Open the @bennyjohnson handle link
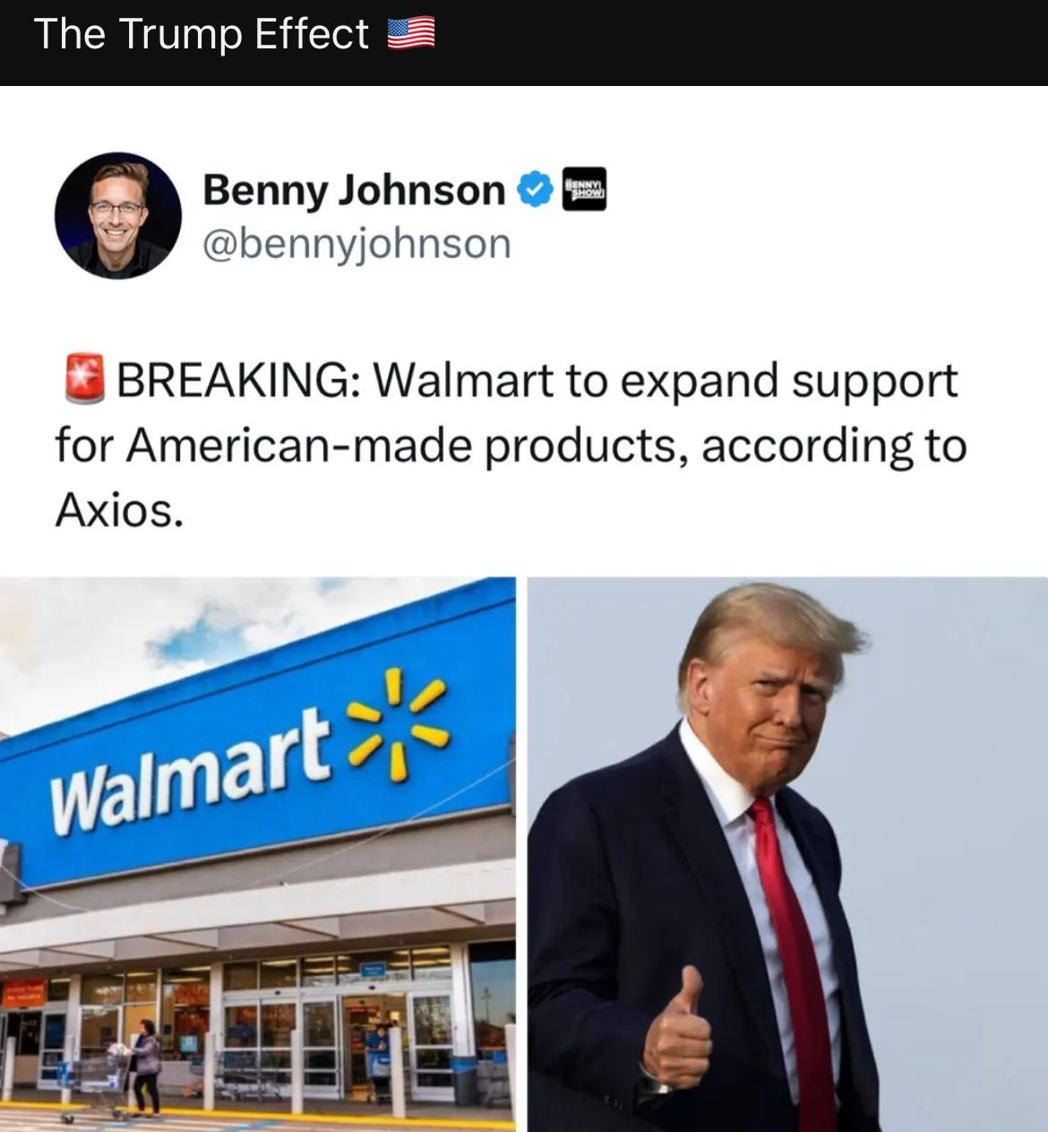 click(x=357, y=243)
